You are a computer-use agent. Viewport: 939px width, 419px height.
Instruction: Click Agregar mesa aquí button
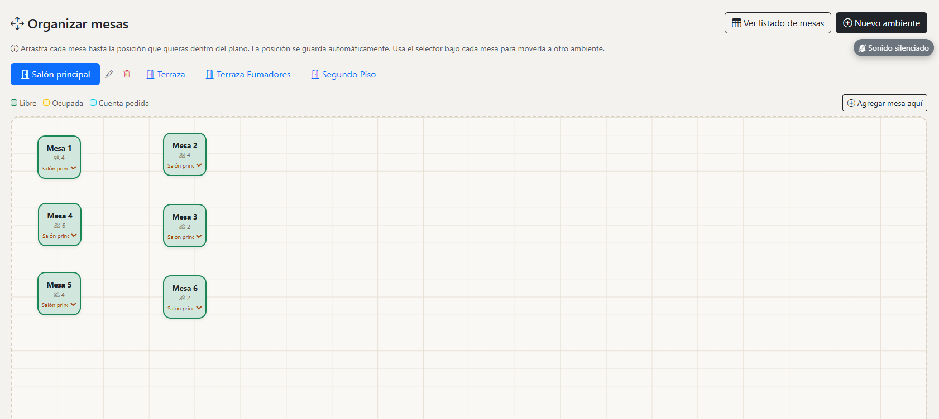[x=885, y=103]
